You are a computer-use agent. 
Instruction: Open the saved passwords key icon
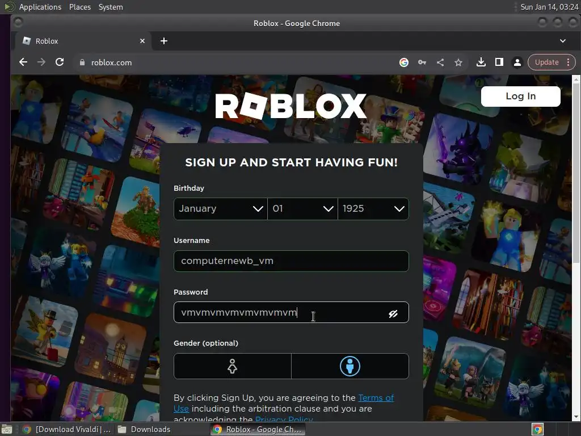[x=422, y=62]
